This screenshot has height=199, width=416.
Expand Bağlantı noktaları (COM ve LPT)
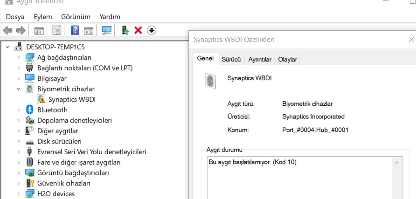pos(19,68)
